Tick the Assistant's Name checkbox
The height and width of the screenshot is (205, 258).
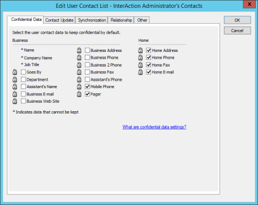(23, 86)
